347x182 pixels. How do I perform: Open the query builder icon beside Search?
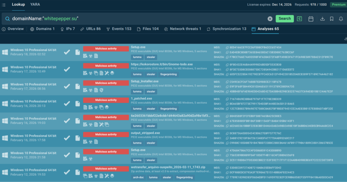point(300,19)
